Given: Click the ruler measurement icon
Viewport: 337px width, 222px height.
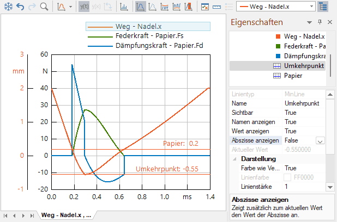Looking at the screenshot, I should 217,7.
